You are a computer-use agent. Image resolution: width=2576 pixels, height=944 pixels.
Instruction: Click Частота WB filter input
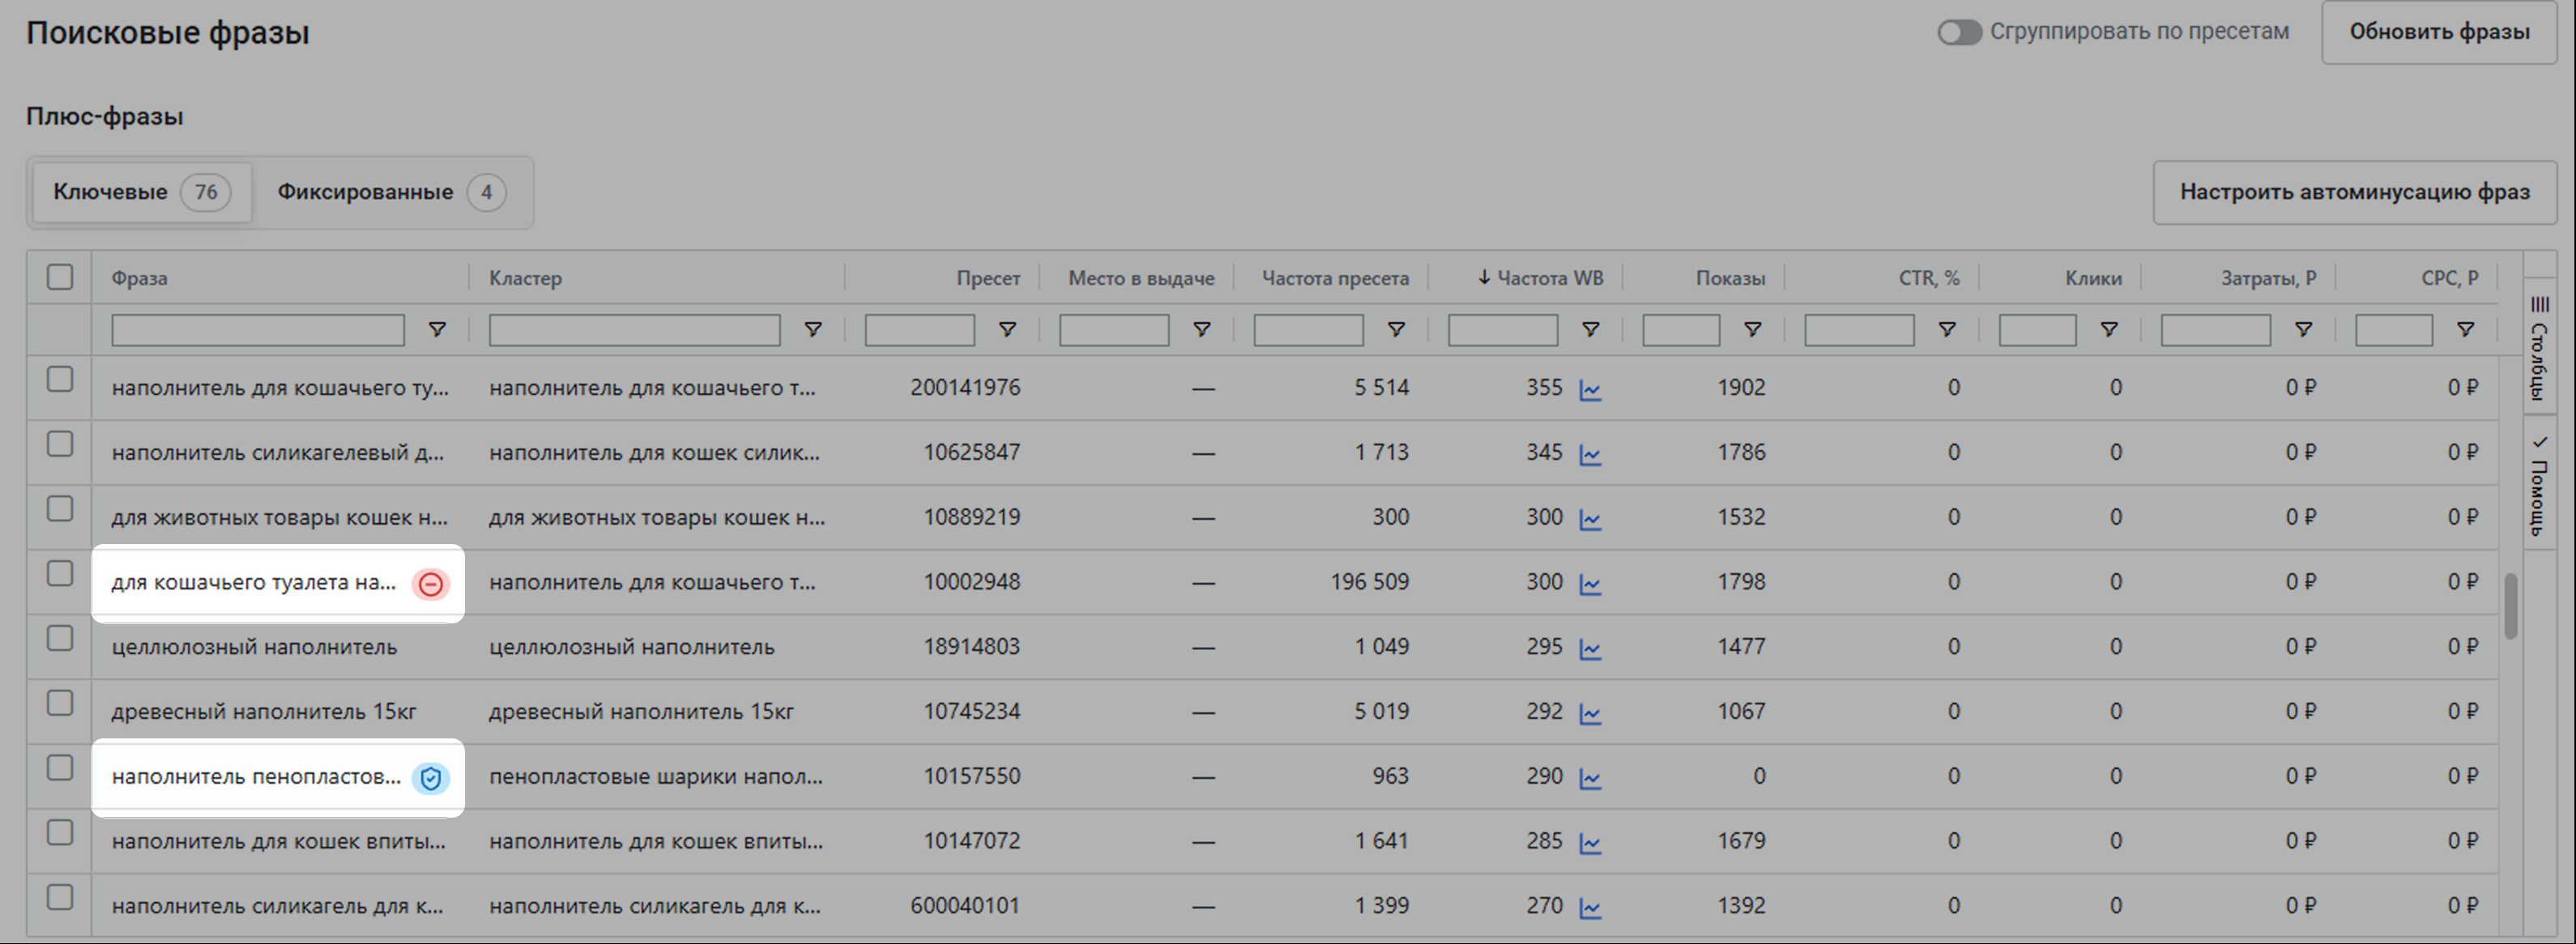click(1503, 330)
